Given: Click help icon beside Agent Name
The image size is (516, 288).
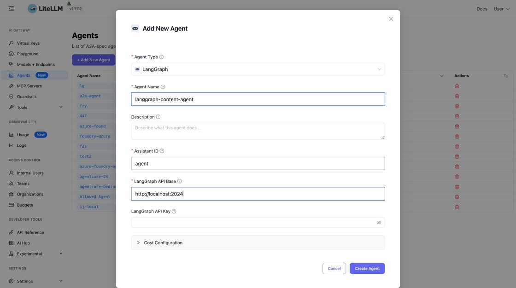Looking at the screenshot, I should coord(163,87).
